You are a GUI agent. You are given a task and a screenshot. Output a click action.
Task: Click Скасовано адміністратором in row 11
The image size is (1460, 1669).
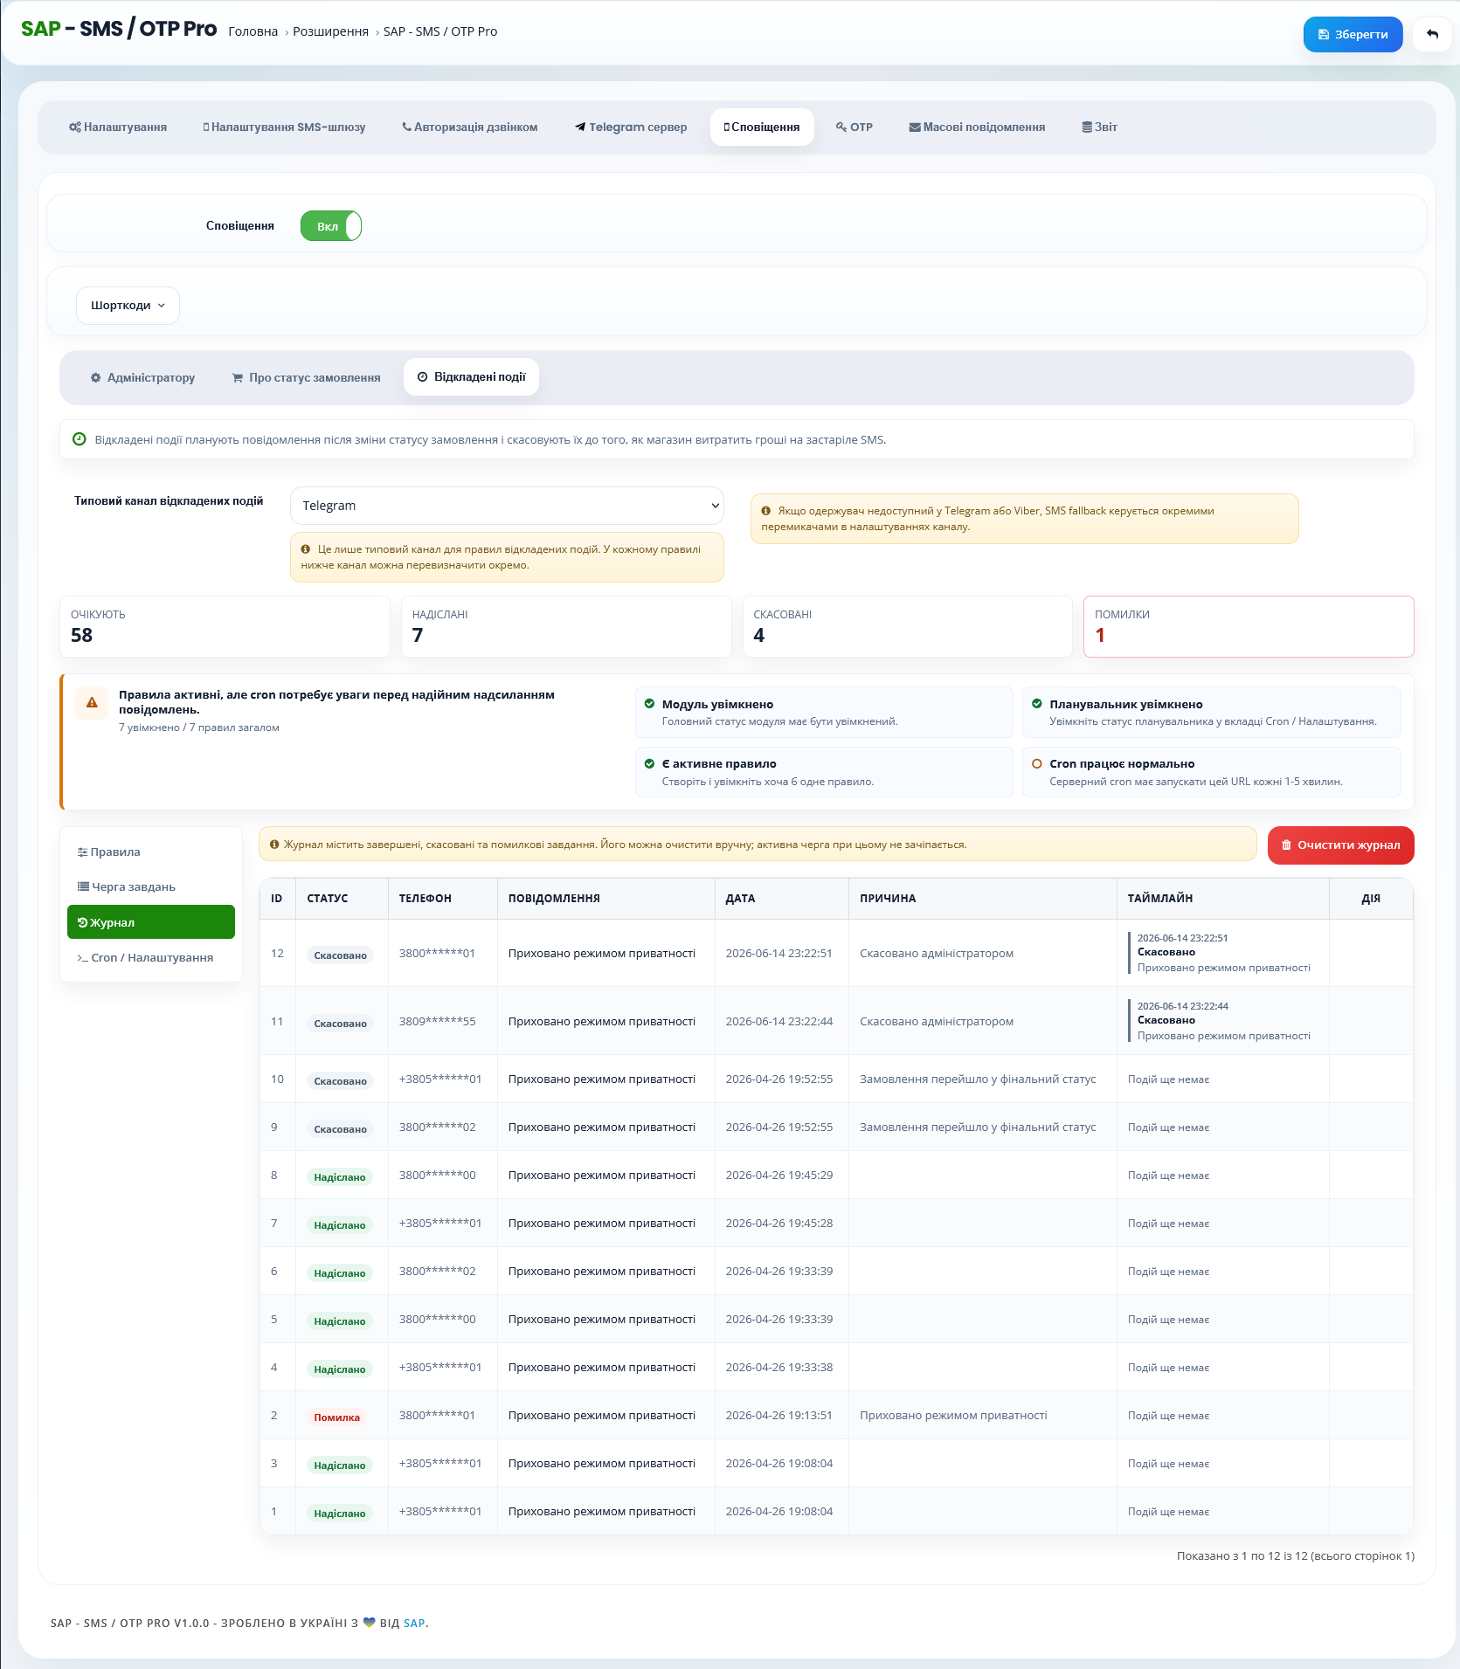click(x=937, y=1021)
